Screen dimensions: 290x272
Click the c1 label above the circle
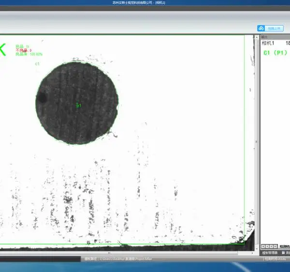point(37,64)
